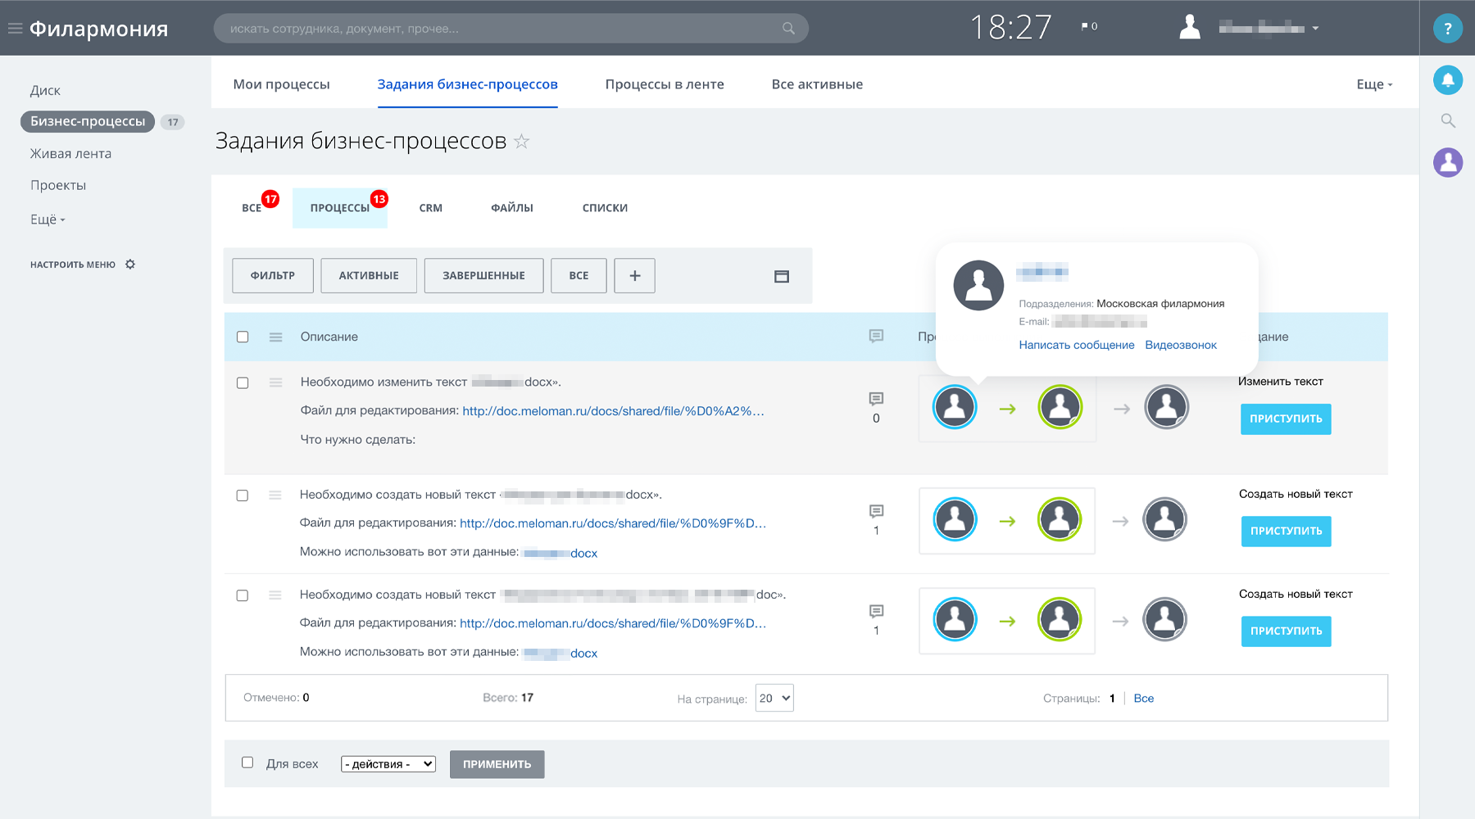Select the Файлы category tab
Viewport: 1475px width, 819px height.
click(511, 208)
